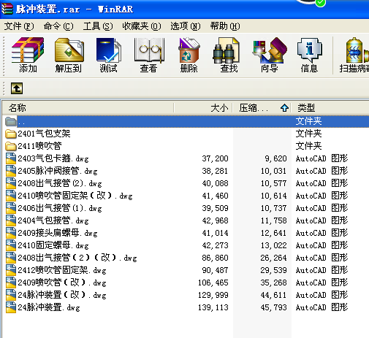Image resolution: width=369 pixels, height=338 pixels.
Task: Click file icon of 24脉冲装置.dwg
Action: click(x=11, y=307)
